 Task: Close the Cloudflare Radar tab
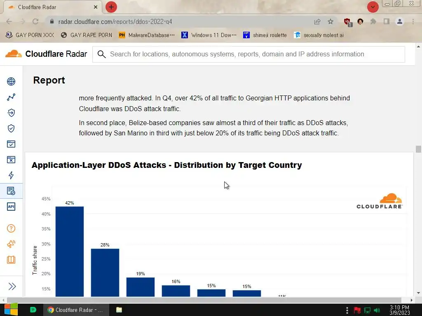(x=96, y=7)
